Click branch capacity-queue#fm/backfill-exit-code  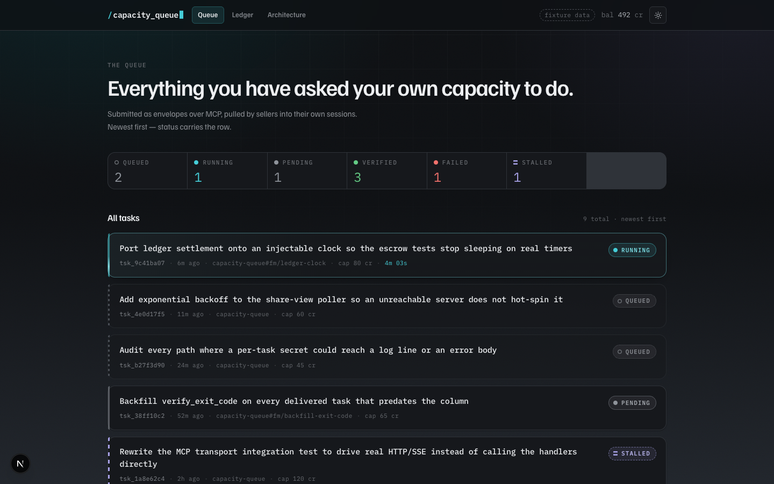click(x=284, y=416)
